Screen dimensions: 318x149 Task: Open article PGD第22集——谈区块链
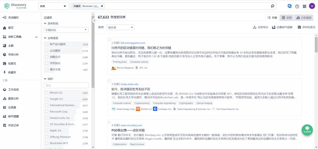[128, 130]
